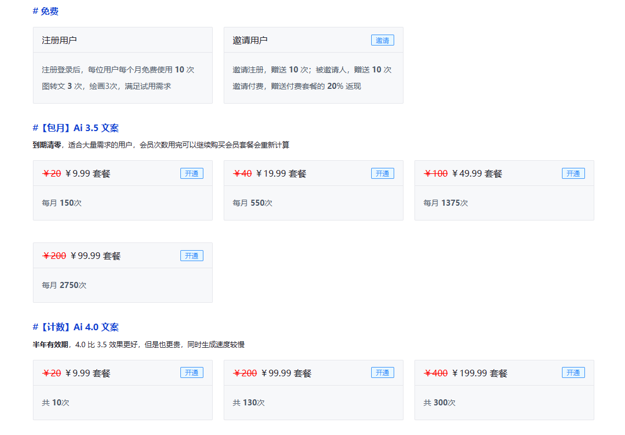This screenshot has width=625, height=435.
Task: Open the 共 130次 plan with 开通
Action: tap(382, 373)
